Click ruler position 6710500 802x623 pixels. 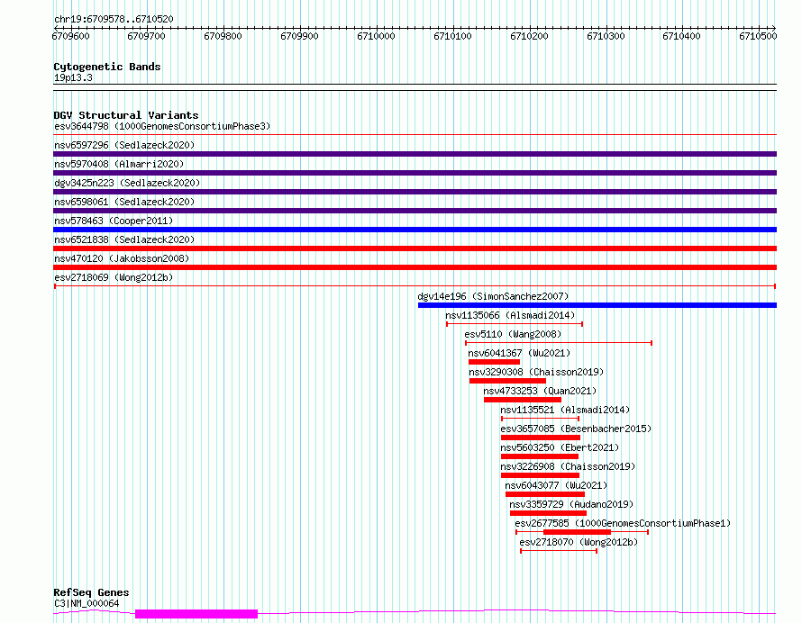(x=759, y=36)
